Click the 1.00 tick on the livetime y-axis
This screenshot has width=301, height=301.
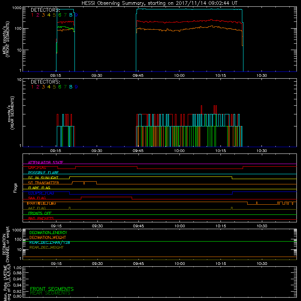[17, 268]
